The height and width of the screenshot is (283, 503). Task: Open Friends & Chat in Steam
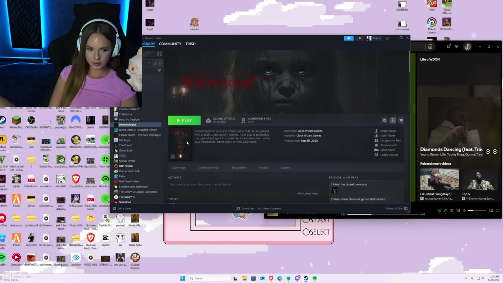tap(397, 208)
